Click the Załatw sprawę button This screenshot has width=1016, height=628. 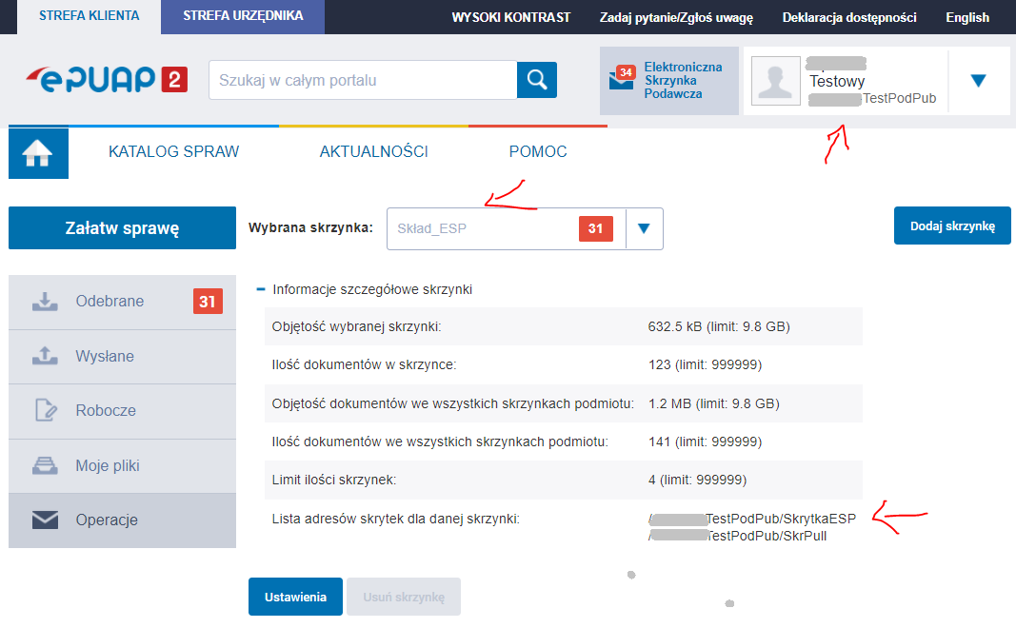122,228
